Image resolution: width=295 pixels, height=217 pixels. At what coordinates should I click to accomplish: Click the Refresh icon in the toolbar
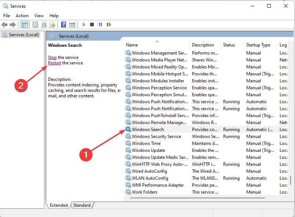[44, 25]
